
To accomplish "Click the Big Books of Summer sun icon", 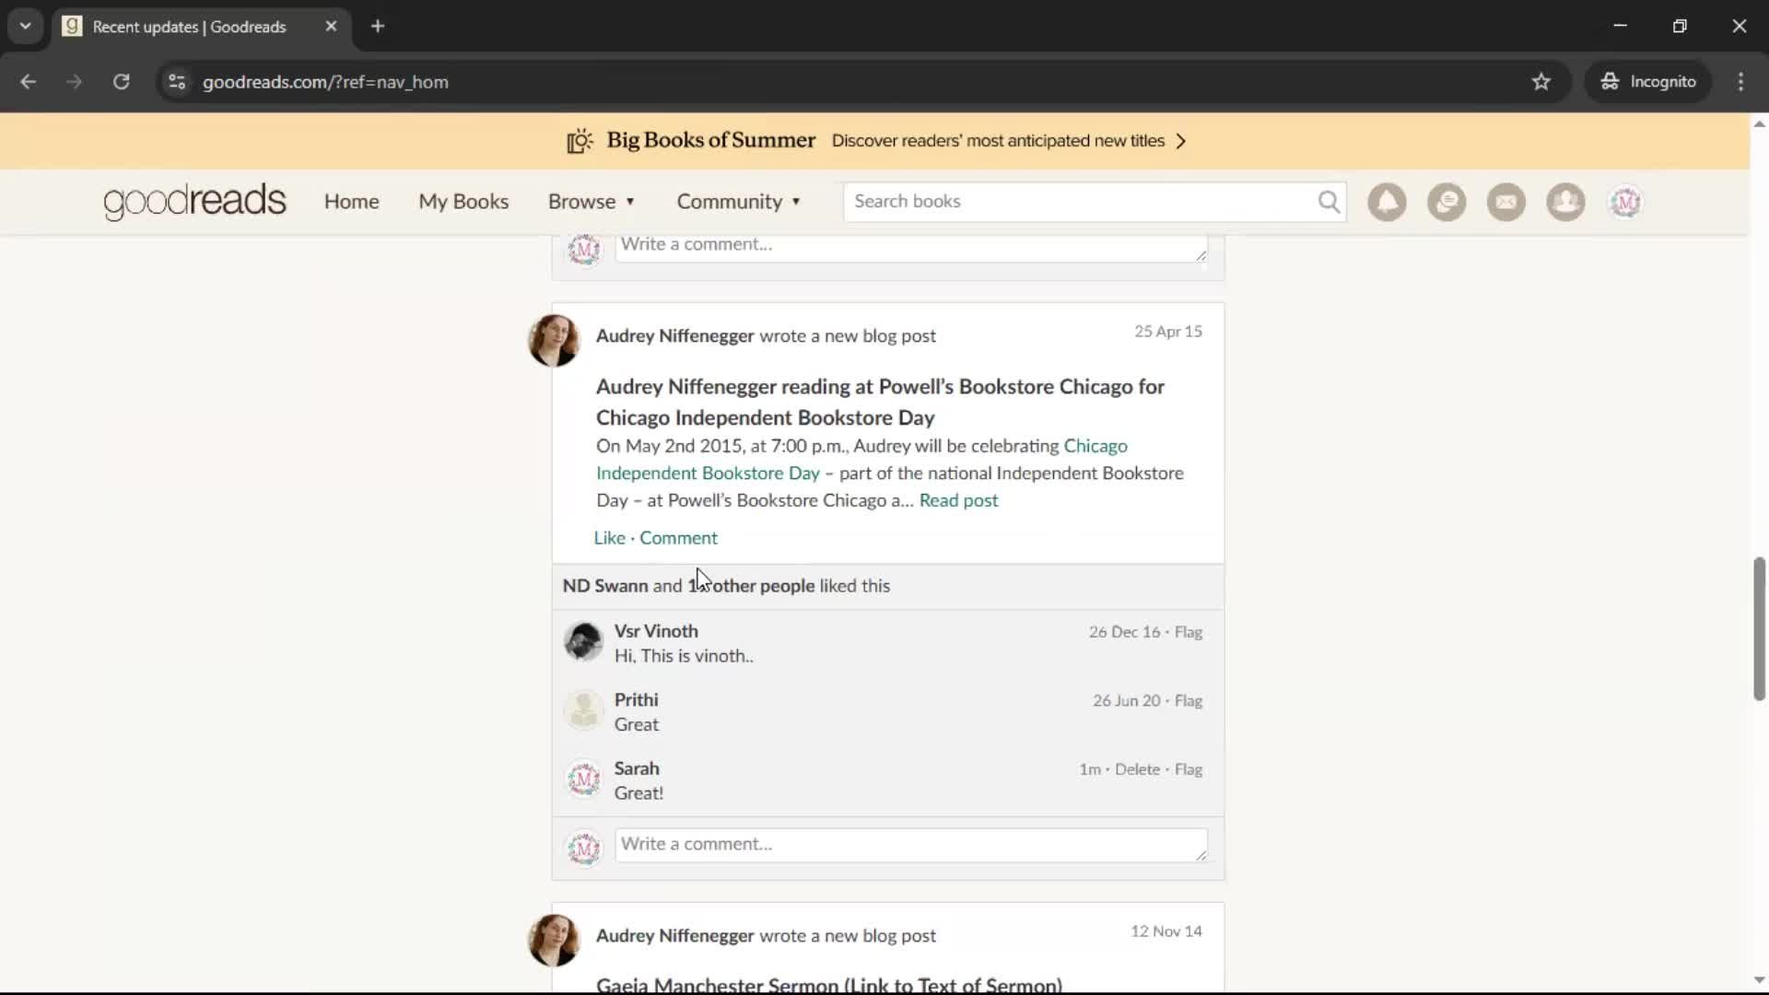I will (580, 141).
